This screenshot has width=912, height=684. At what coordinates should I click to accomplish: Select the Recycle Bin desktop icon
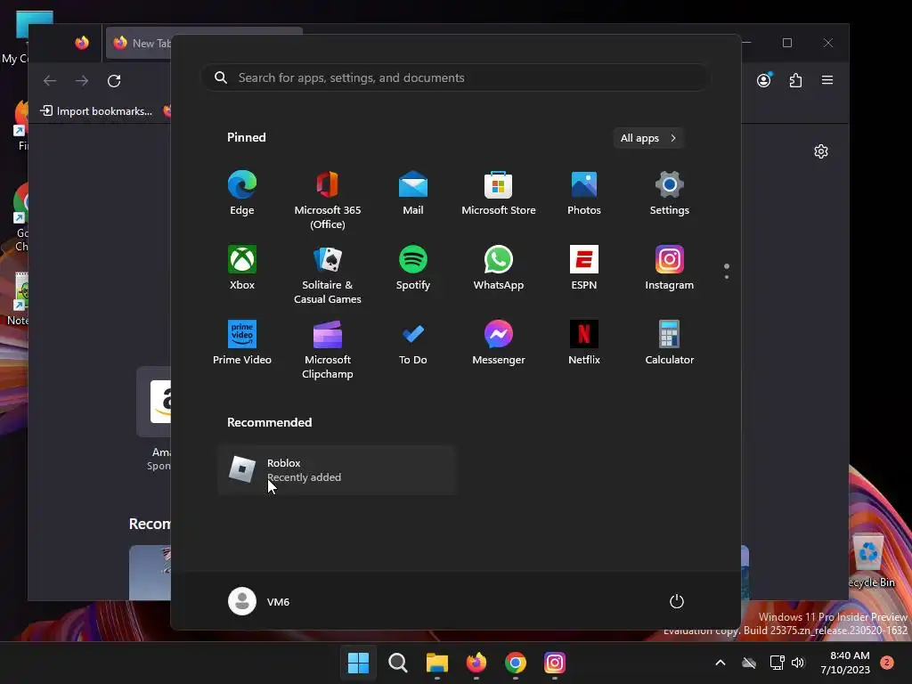[x=869, y=560]
